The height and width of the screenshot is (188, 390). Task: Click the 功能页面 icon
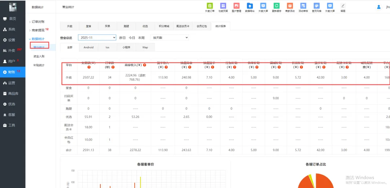[x=223, y=6]
